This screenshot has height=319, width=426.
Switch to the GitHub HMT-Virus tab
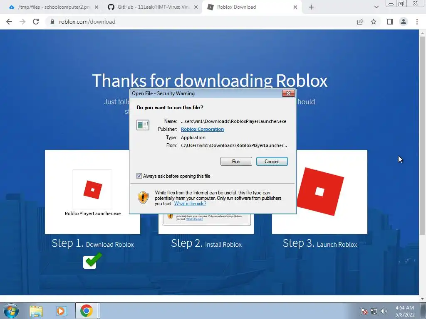(x=153, y=7)
